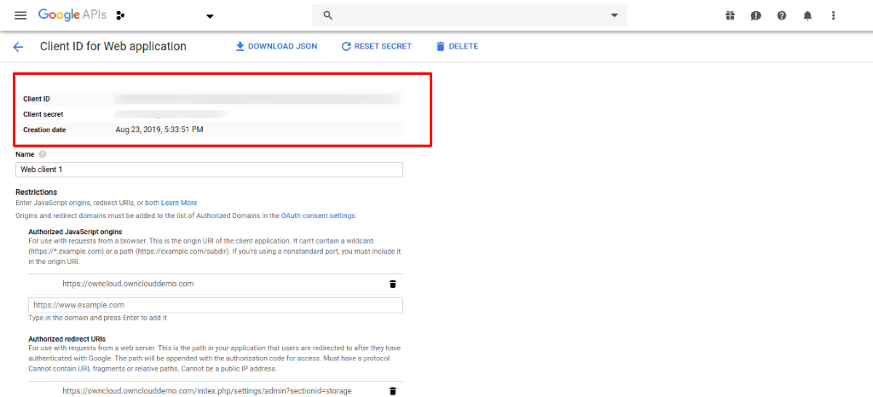Open the Learn More link
The width and height of the screenshot is (873, 397).
coord(179,203)
